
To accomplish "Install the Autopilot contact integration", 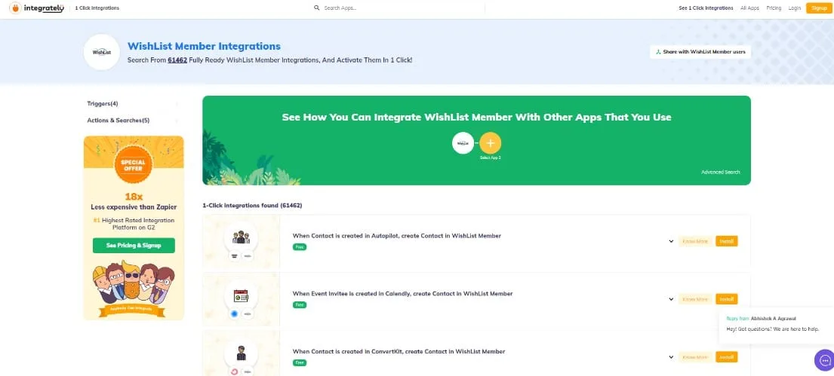I will click(727, 241).
